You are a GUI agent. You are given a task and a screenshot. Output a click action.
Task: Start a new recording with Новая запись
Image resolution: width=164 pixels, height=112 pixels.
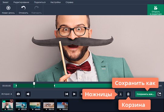pyautogui.click(x=8, y=10)
